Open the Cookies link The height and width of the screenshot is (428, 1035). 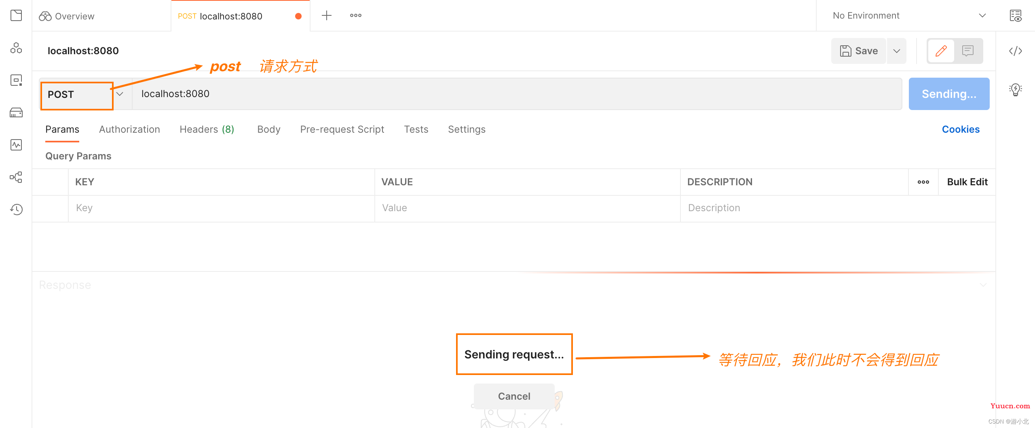(960, 129)
